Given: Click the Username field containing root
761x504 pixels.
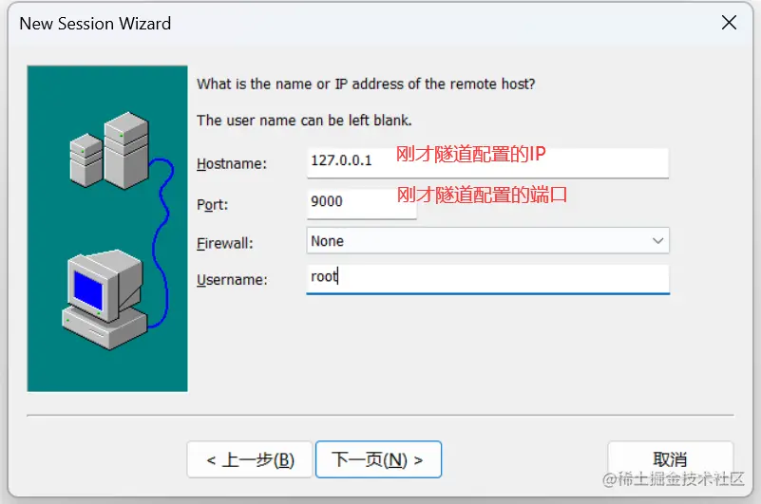Looking at the screenshot, I should pos(487,279).
